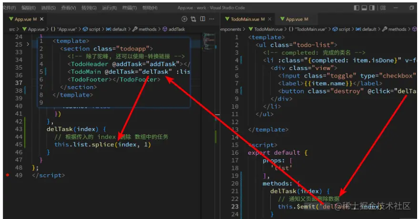This screenshot has width=419, height=219.
Task: Click props: [ on line 17
Action: (277, 160)
